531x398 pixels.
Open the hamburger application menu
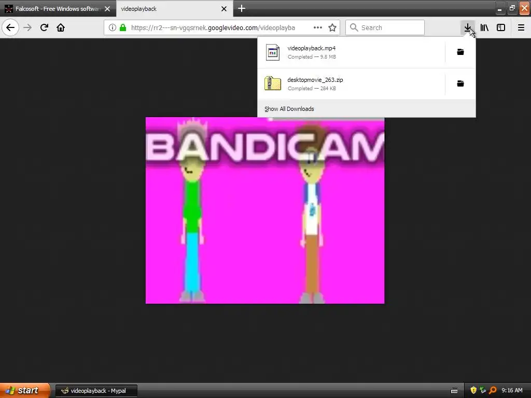(x=521, y=27)
